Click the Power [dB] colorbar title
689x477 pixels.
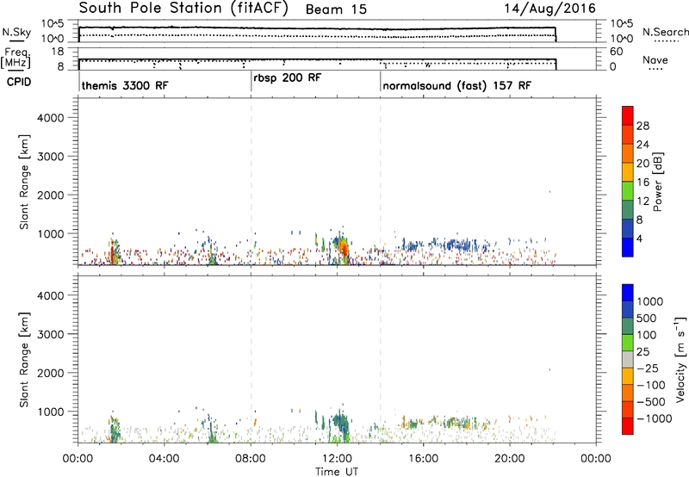(657, 182)
